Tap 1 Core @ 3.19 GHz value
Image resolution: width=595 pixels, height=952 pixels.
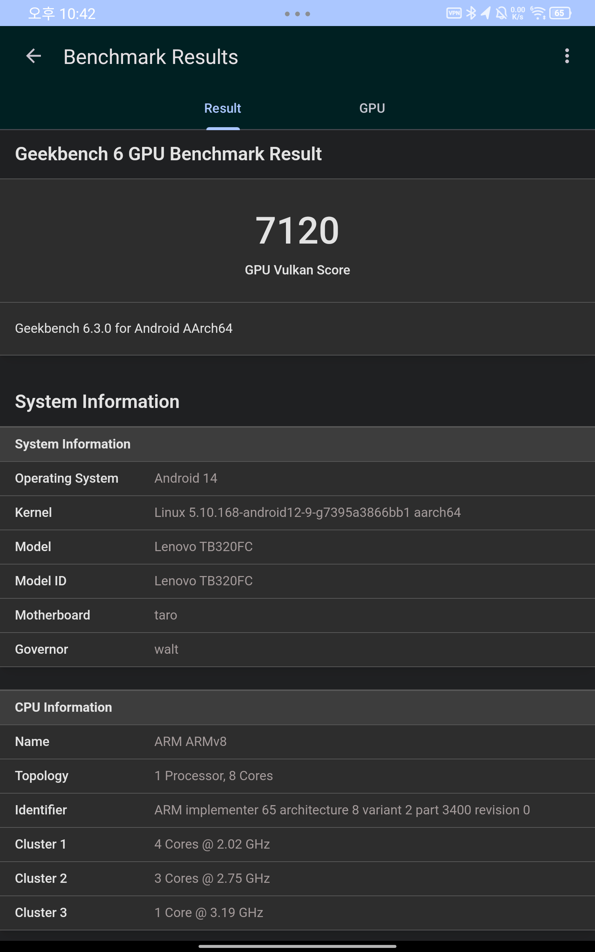(209, 913)
